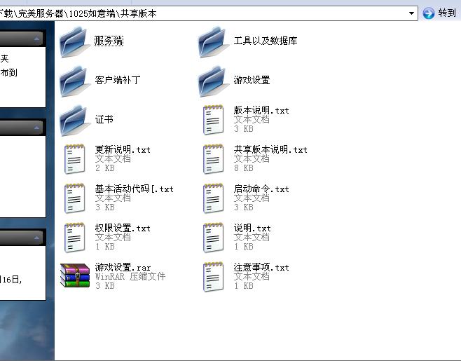
Task: Select the 权限设置.txt file icon
Action: tap(74, 238)
